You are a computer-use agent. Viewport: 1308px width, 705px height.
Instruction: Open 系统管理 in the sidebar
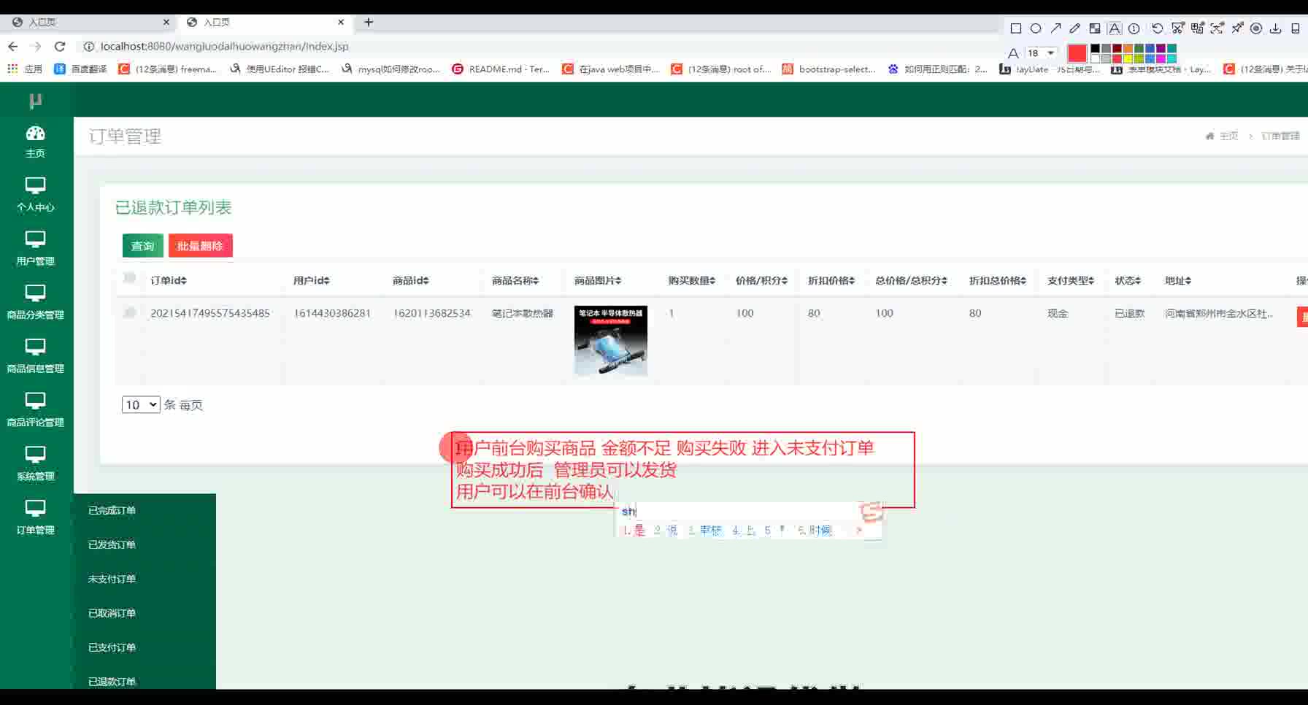click(x=35, y=463)
